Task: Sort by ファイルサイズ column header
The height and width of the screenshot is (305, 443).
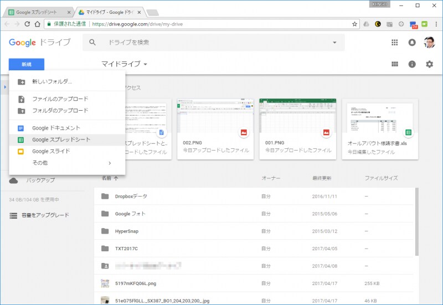Action: click(381, 178)
